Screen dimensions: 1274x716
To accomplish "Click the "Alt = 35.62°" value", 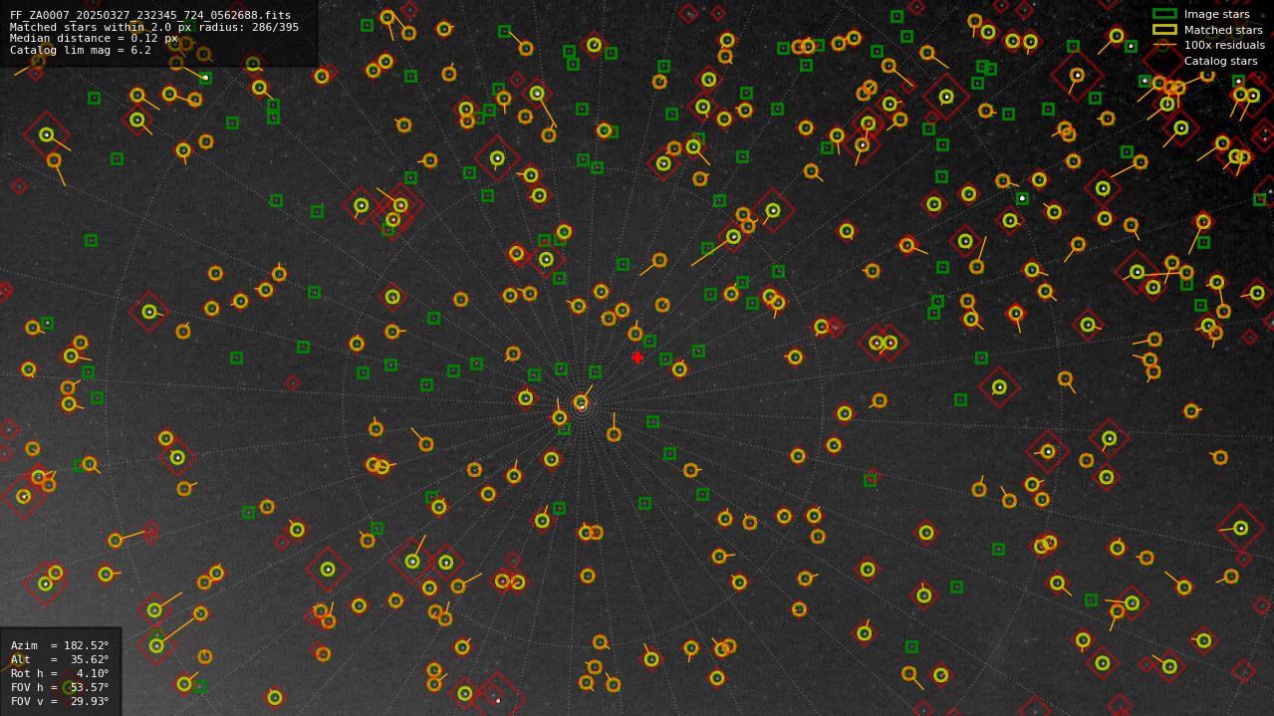I will point(60,660).
